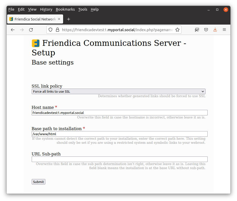Open the File menu
The width and height of the screenshot is (237, 201).
[11, 9]
